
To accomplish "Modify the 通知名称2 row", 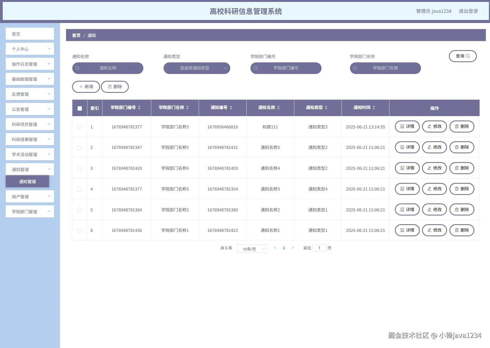I will tap(434, 210).
